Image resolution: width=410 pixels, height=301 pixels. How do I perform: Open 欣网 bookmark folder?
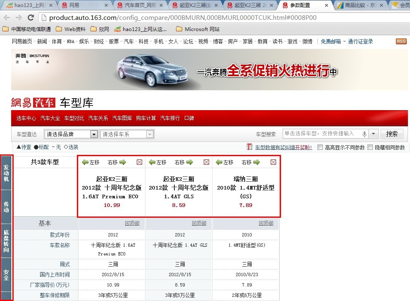click(x=100, y=29)
